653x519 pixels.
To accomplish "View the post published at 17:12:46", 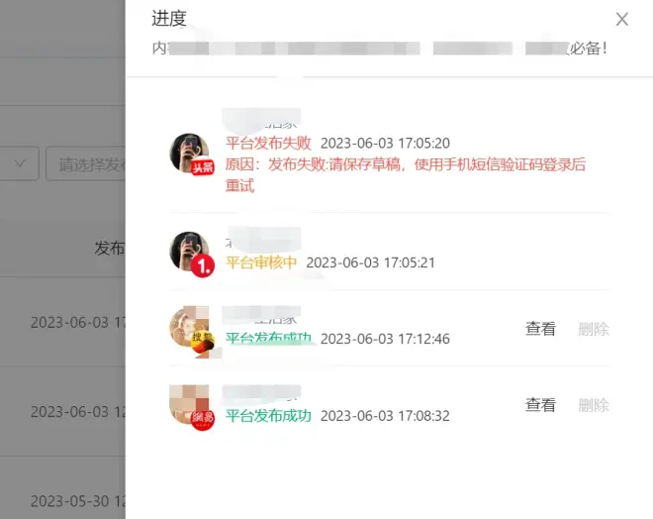I will pyautogui.click(x=540, y=329).
